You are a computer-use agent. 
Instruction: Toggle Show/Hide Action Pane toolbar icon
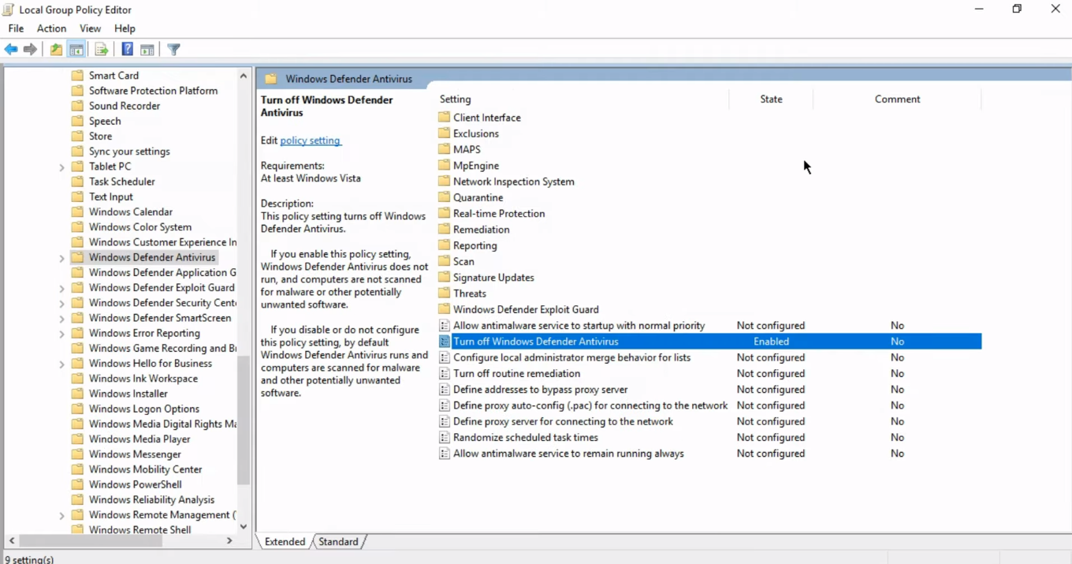pyautogui.click(x=147, y=50)
